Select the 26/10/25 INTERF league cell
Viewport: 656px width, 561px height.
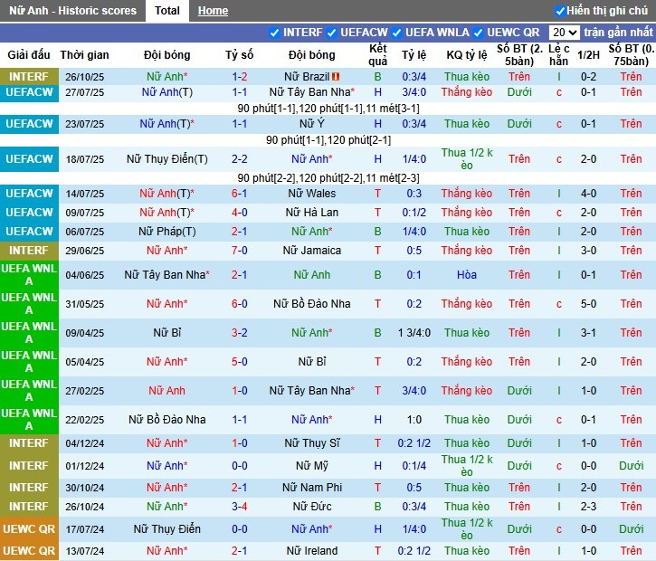click(x=29, y=77)
